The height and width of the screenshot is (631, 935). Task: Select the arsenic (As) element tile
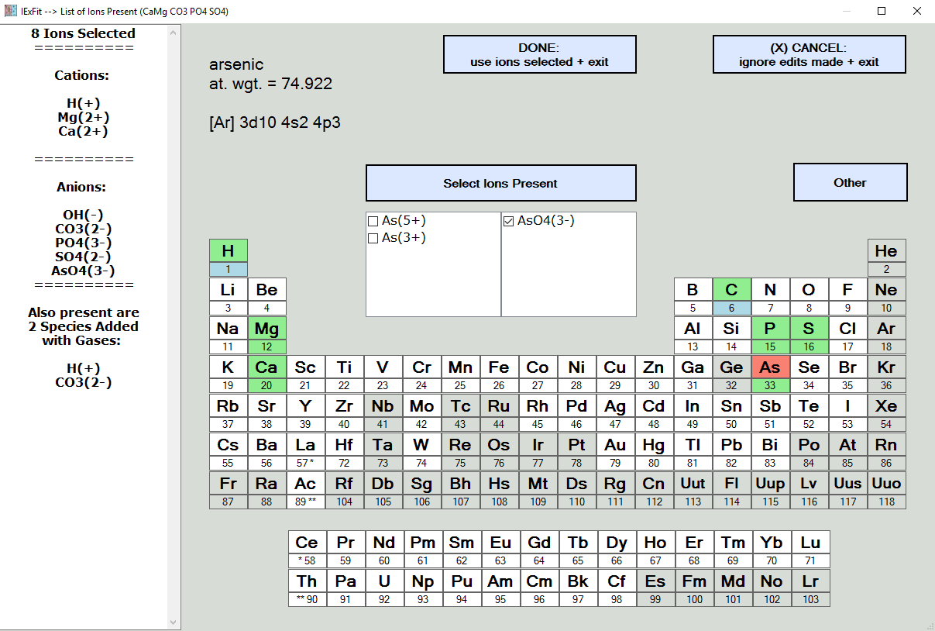coord(770,367)
